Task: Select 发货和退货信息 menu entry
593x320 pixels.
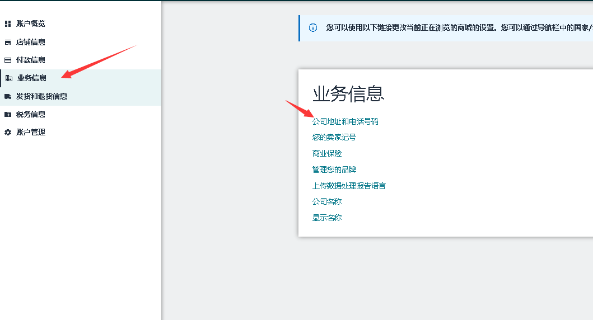Action: (x=41, y=96)
